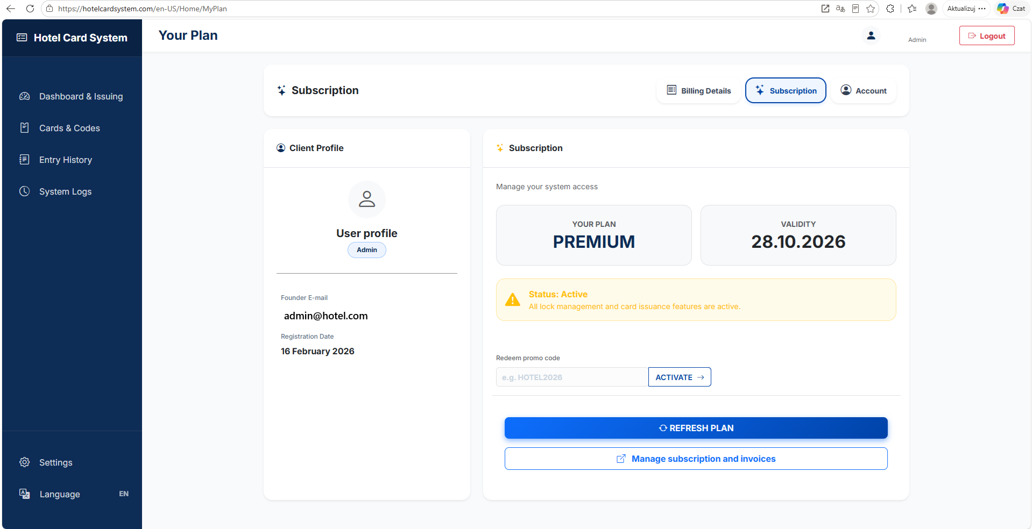Screen dimensions: 1033x529
Task: Select the Subscription tab
Action: (786, 90)
